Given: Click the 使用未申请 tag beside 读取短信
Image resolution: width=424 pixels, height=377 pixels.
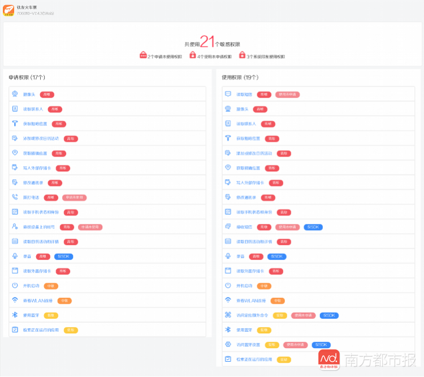Looking at the screenshot, I should click(x=287, y=94).
